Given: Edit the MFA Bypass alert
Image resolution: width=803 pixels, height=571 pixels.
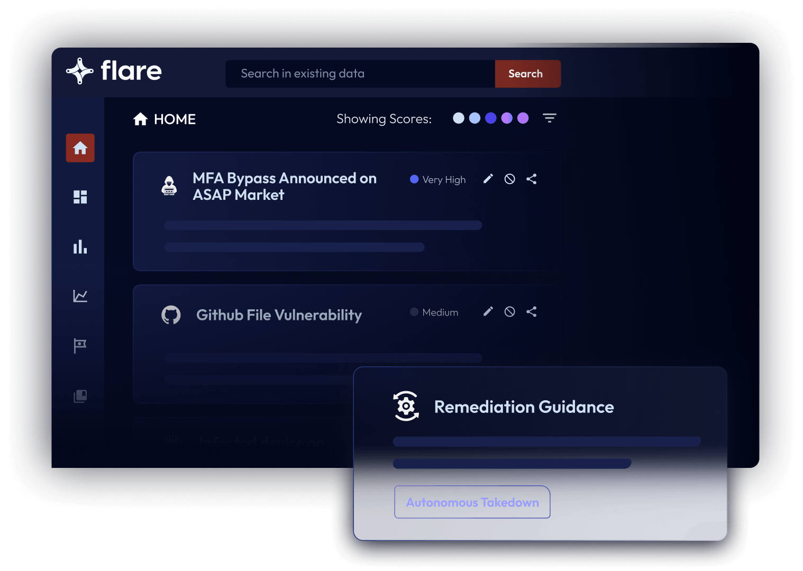Looking at the screenshot, I should pos(488,179).
